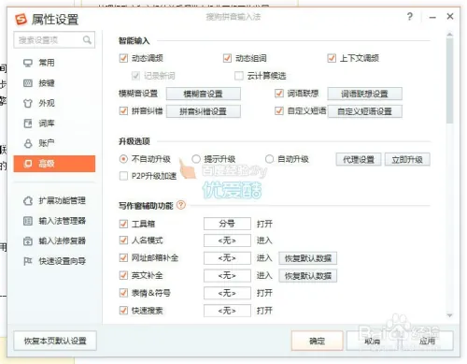Open the 常用 monitor icon section
Image resolution: width=467 pixels, height=364 pixels.
pos(28,63)
